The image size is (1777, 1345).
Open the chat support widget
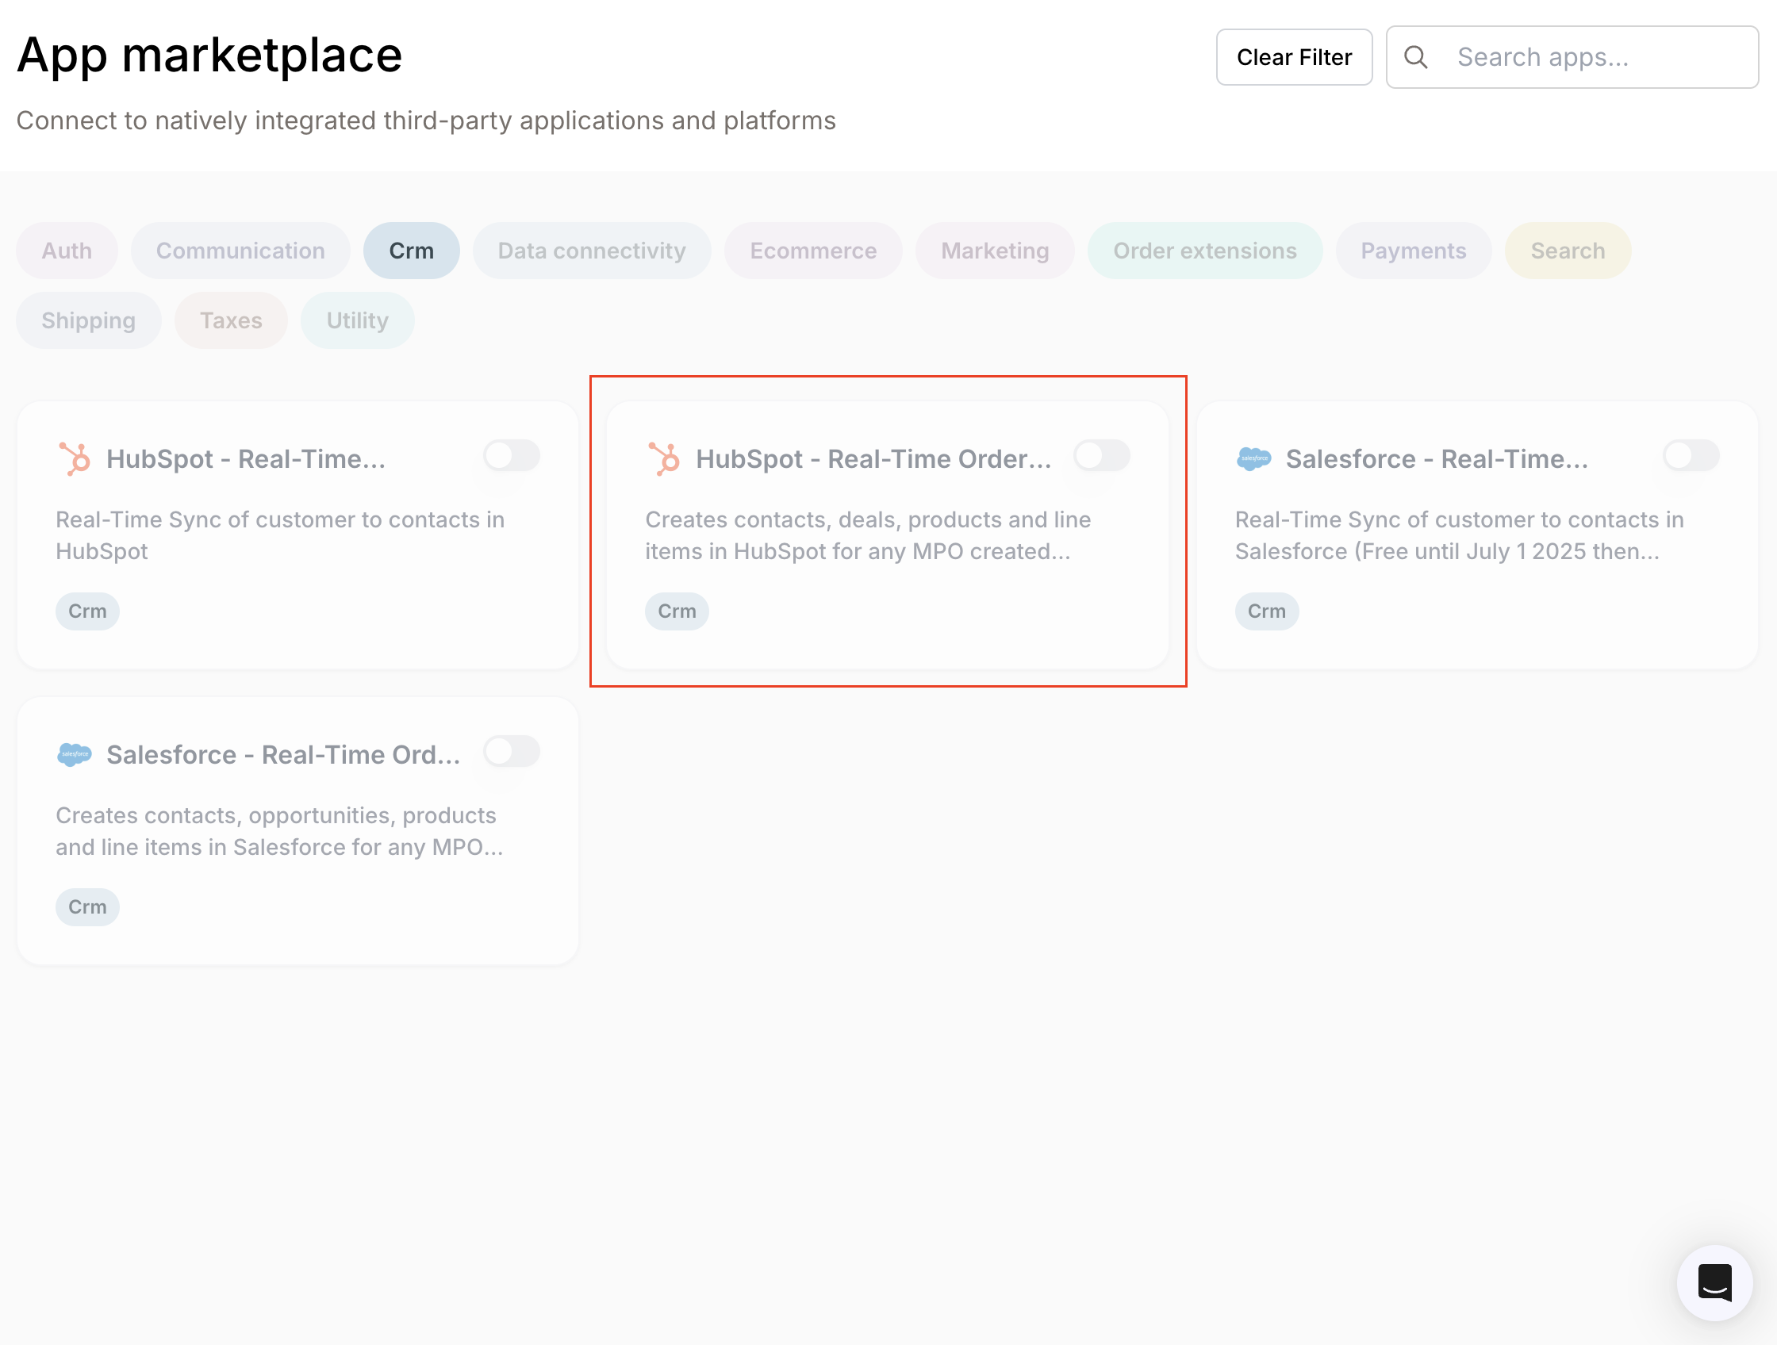click(1714, 1282)
